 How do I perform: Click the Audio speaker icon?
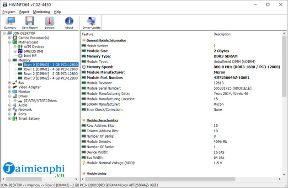tap(15, 105)
